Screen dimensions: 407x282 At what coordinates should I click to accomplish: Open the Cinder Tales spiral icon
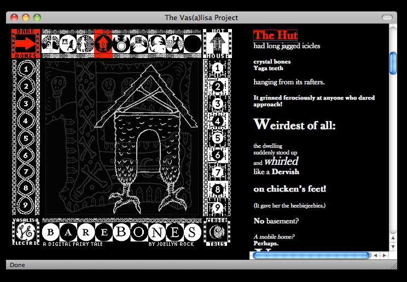click(x=217, y=232)
